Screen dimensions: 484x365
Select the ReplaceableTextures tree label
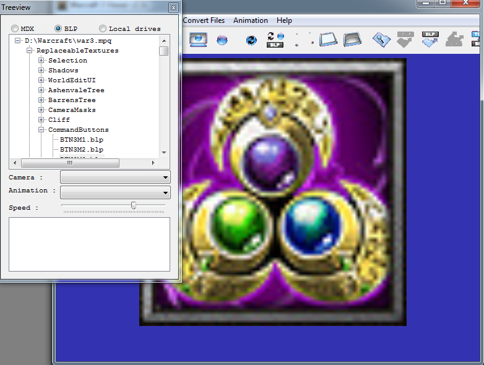click(x=77, y=51)
